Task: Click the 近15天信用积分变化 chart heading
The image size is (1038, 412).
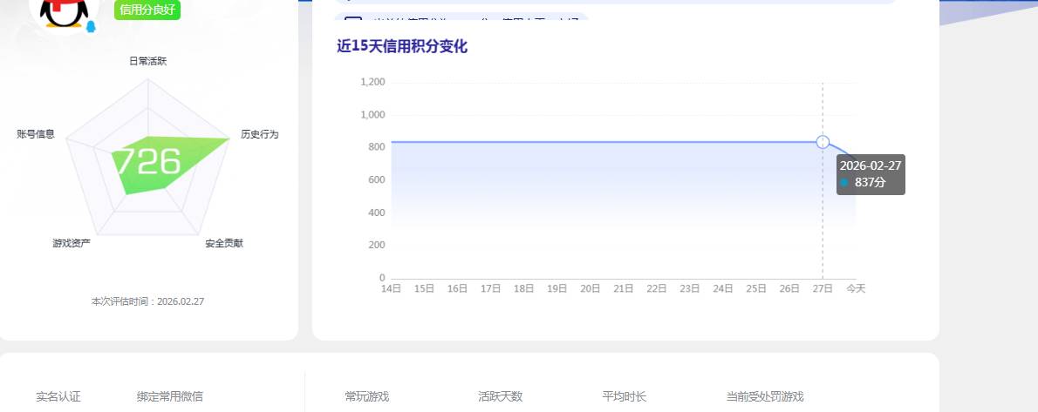Action: point(402,46)
